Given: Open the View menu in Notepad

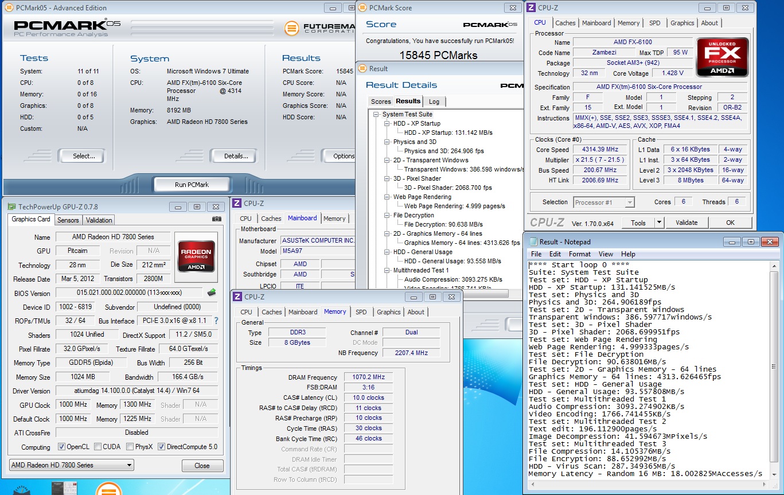Looking at the screenshot, I should pyautogui.click(x=606, y=254).
